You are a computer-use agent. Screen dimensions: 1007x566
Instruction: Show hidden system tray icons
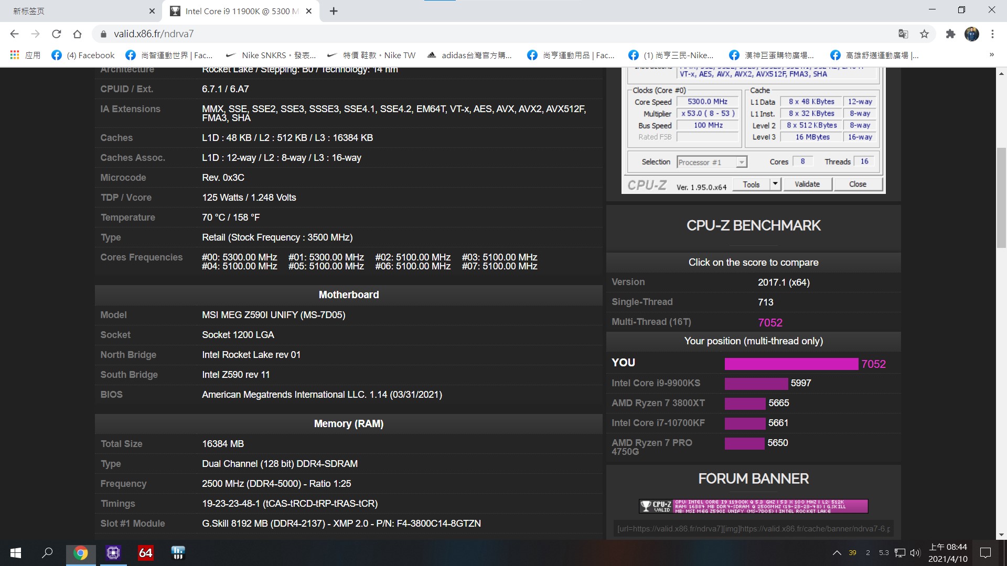pyautogui.click(x=837, y=553)
